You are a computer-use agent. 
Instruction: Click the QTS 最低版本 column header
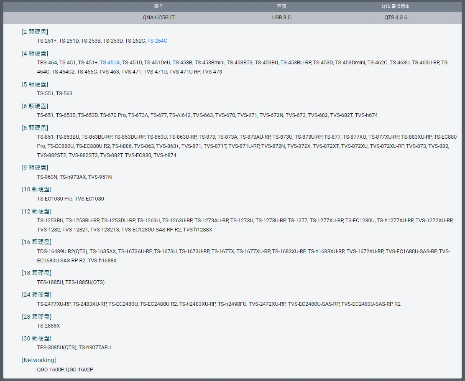point(396,6)
